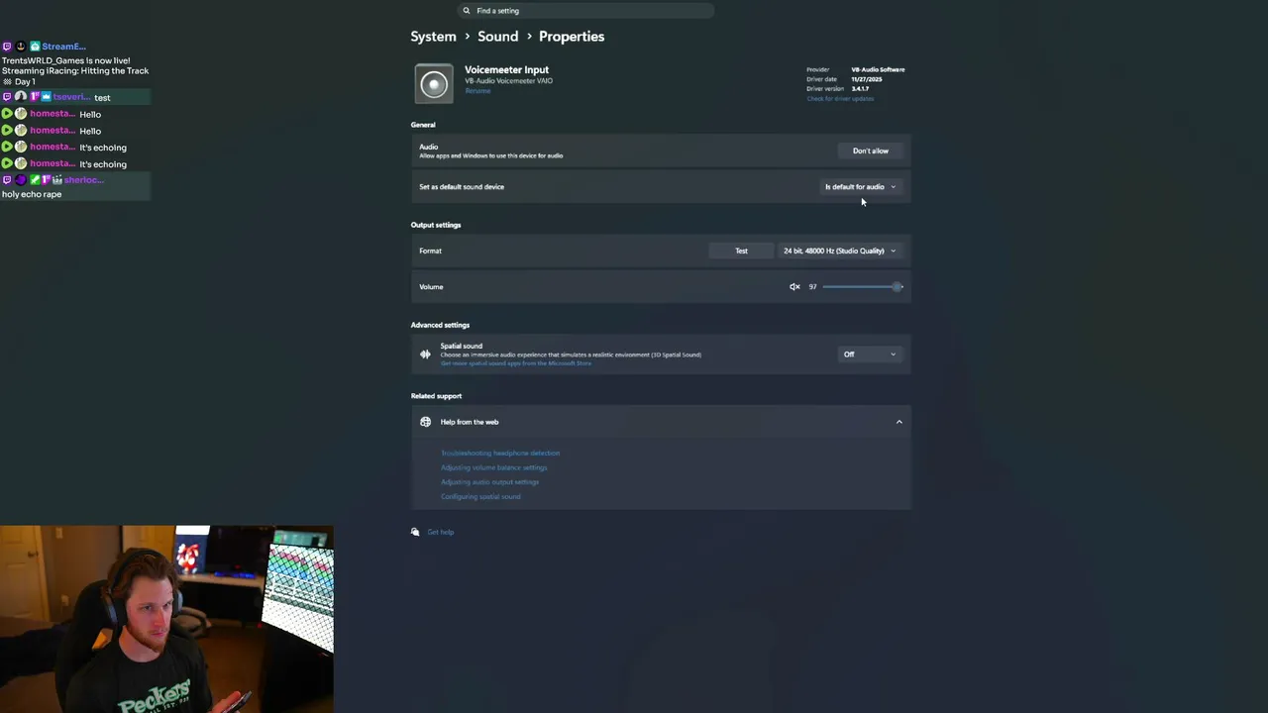1268x713 pixels.
Task: Click the Voicemeeter Input device title
Action: tap(506, 69)
